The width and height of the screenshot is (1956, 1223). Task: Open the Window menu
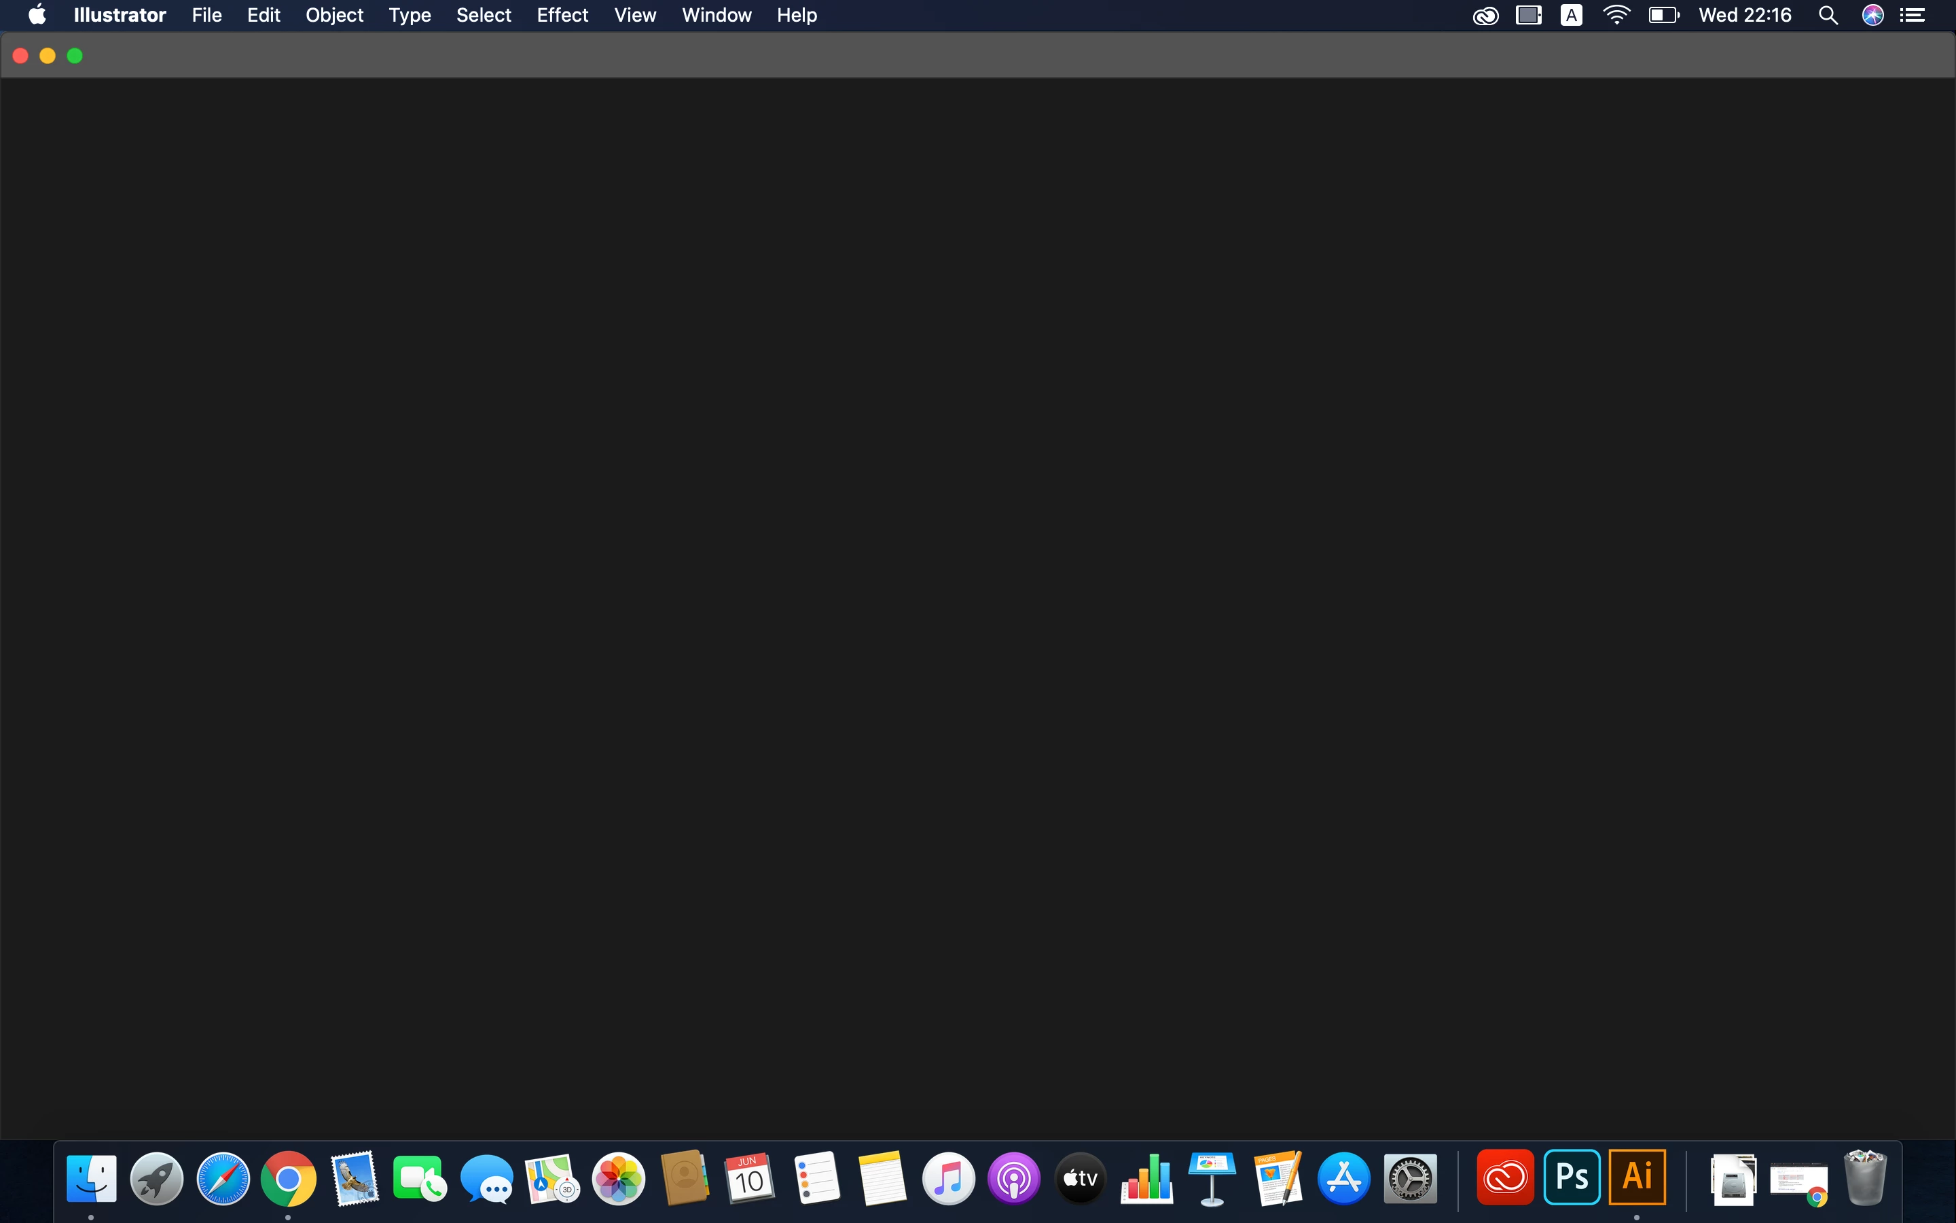click(716, 16)
